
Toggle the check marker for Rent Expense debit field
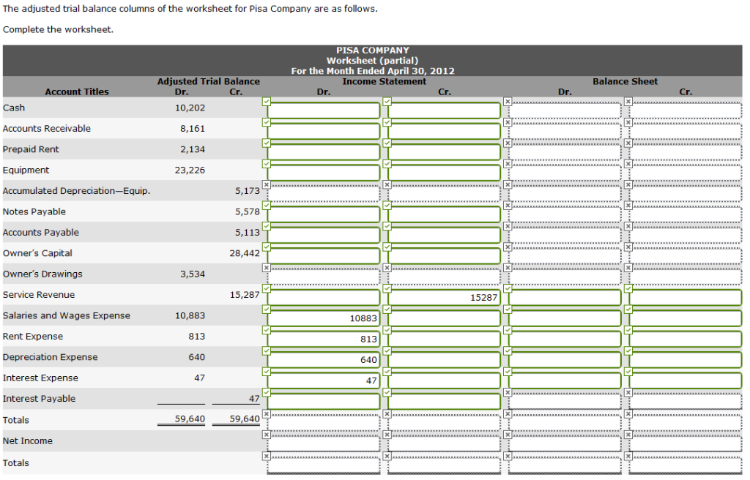pyautogui.click(x=266, y=330)
